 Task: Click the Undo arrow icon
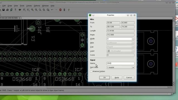[x=52, y=10]
